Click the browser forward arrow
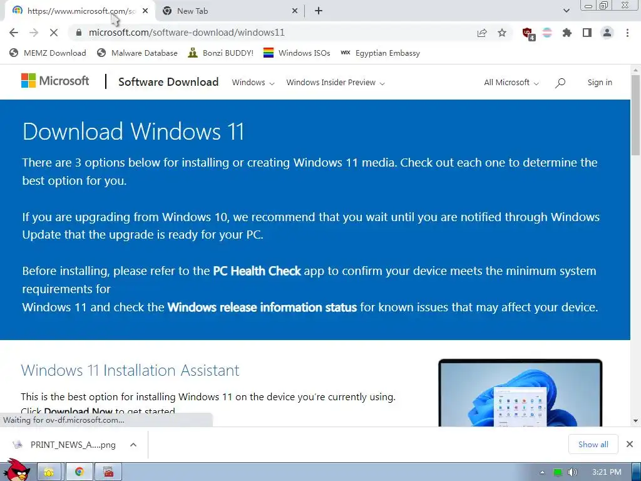Image resolution: width=641 pixels, height=481 pixels. [x=34, y=33]
